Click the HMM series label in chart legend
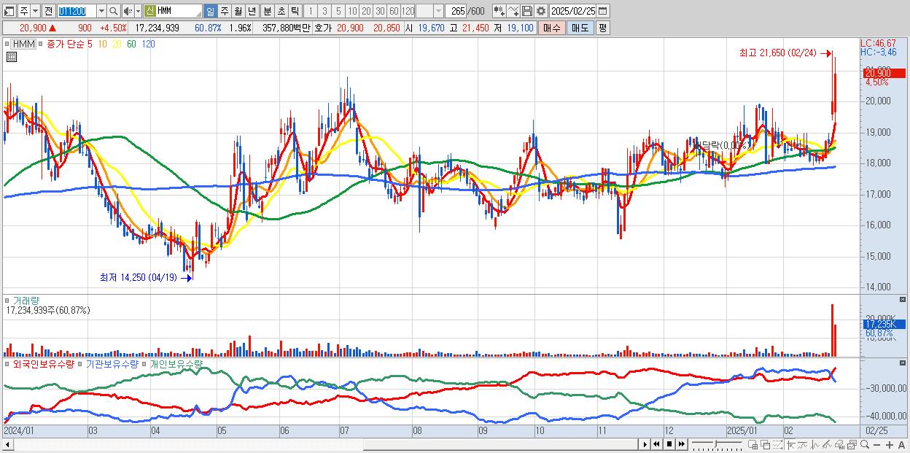 click(x=22, y=44)
